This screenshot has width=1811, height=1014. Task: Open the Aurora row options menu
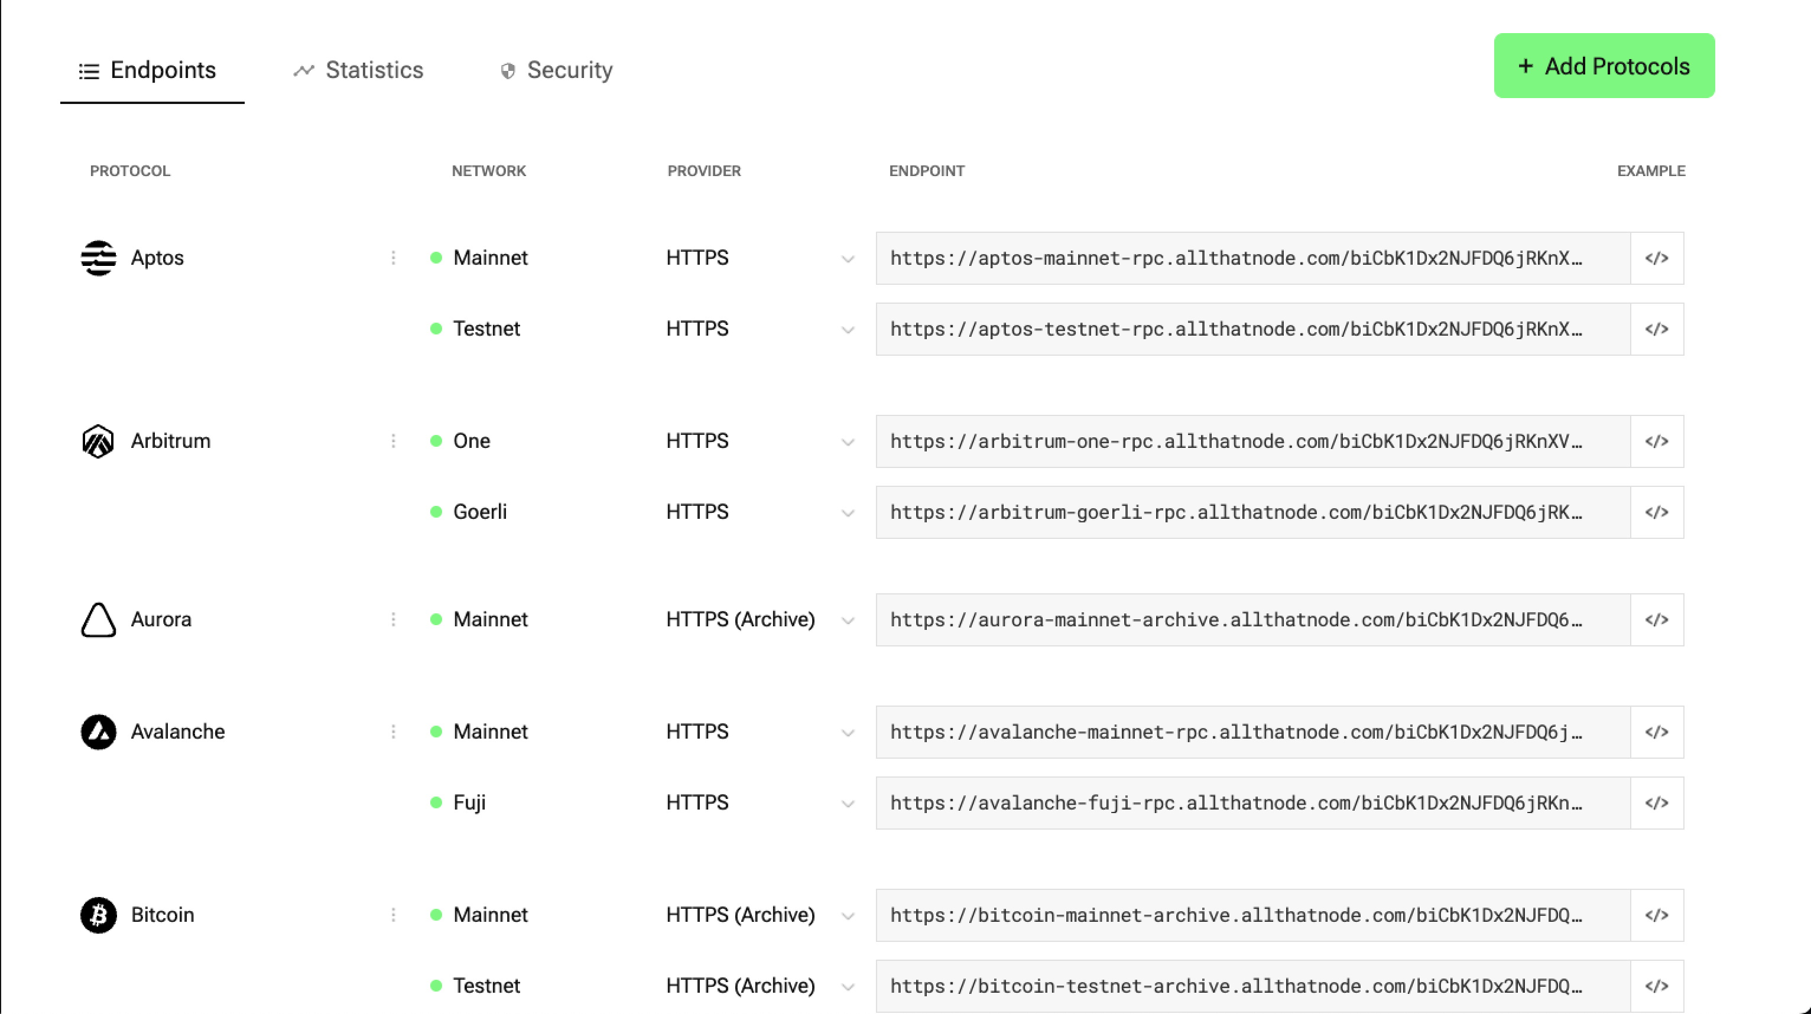click(x=394, y=619)
